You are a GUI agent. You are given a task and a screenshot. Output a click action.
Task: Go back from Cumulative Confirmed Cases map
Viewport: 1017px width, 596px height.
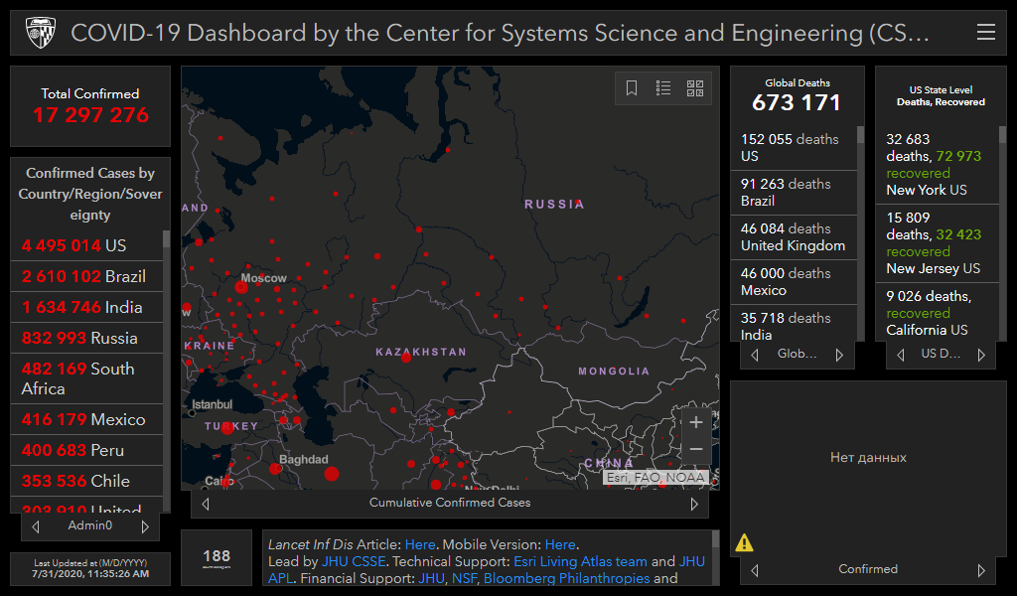click(206, 504)
